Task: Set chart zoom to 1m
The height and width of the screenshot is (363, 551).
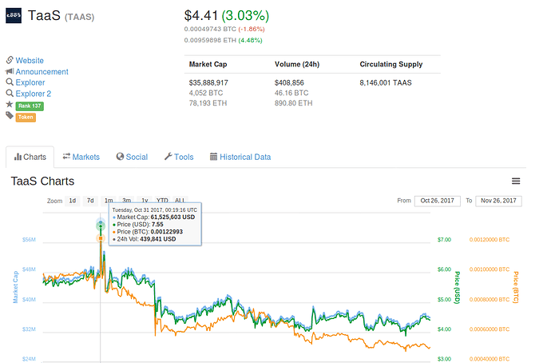Action: click(x=109, y=200)
